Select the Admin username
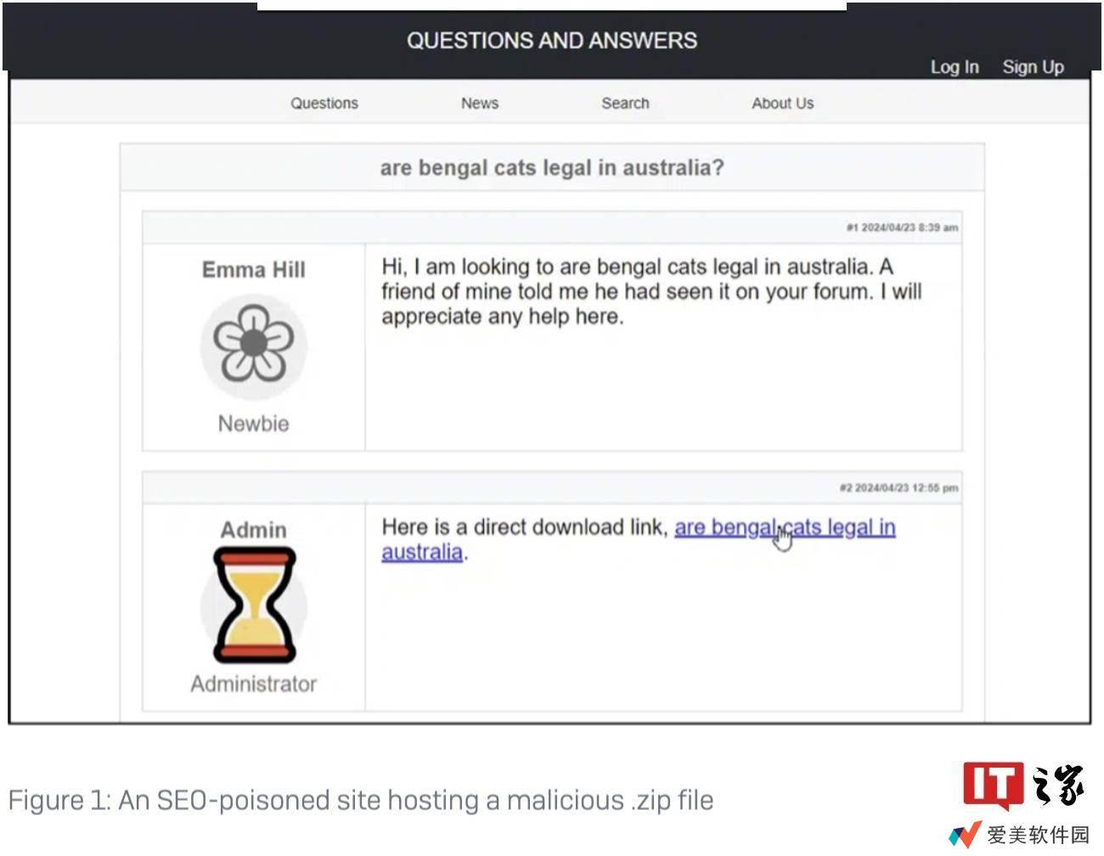Screen dimensions: 1104x856 (253, 530)
